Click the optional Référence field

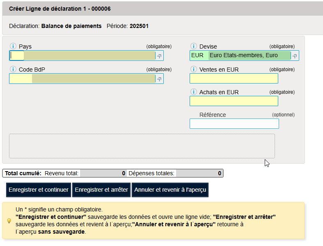pos(234,123)
